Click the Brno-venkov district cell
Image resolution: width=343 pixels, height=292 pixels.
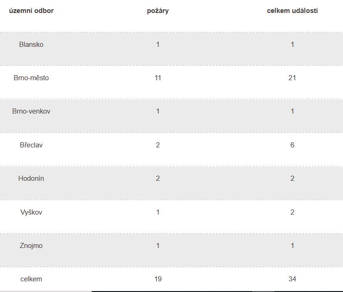click(x=31, y=111)
